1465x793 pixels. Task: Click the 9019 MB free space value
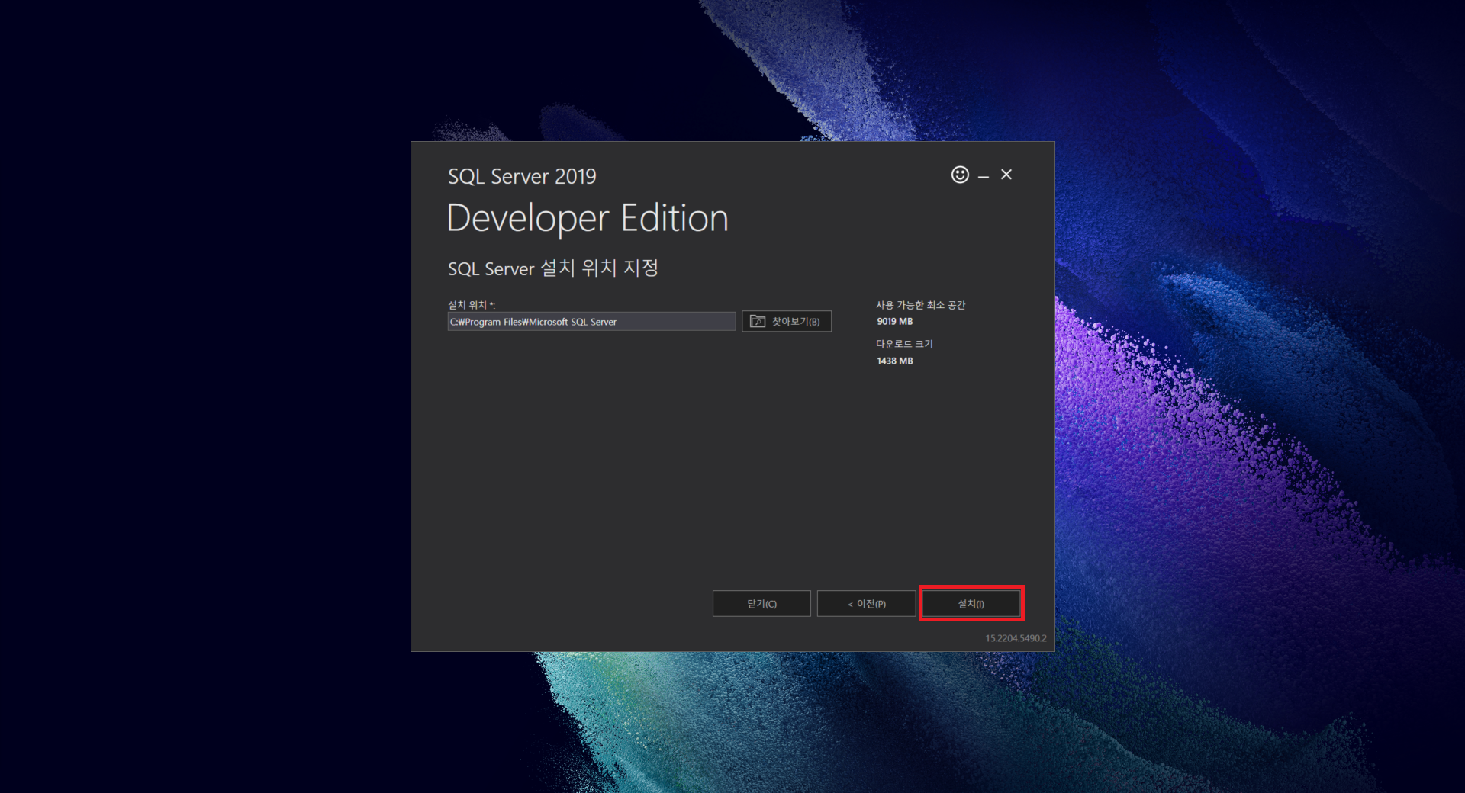894,322
